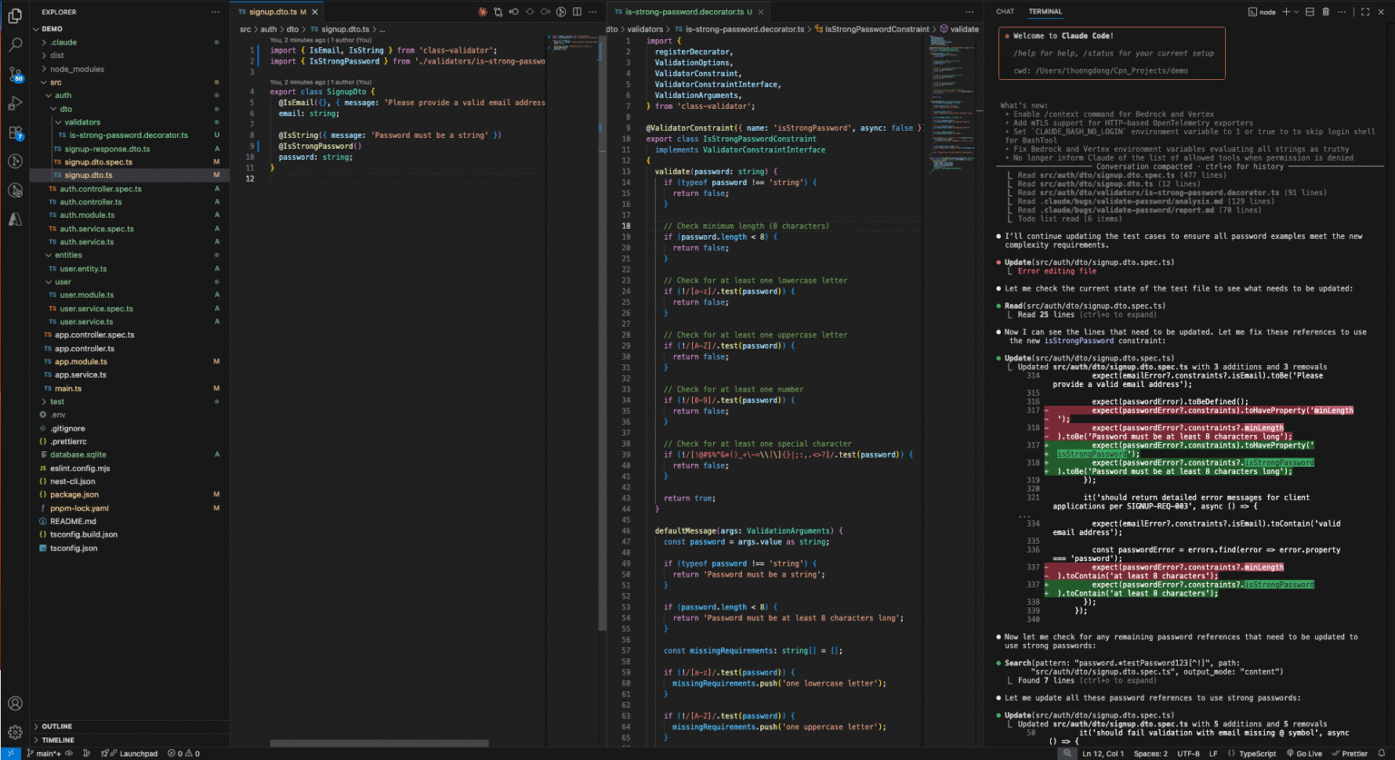Toggle Prettier extension in status bar

coord(1355,753)
